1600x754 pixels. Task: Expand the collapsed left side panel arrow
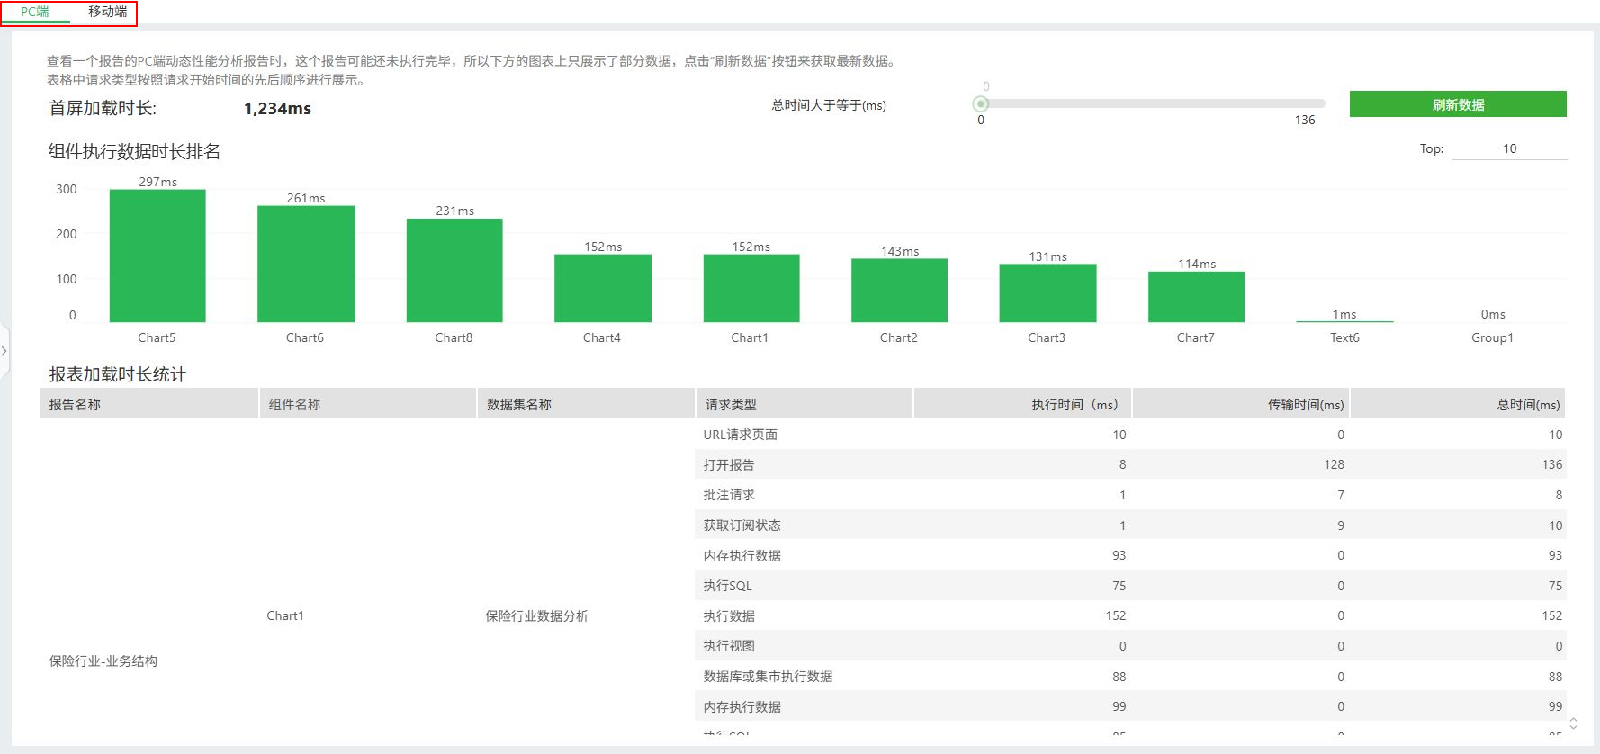tap(4, 351)
